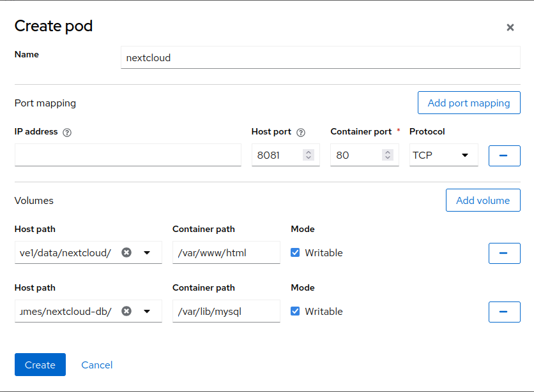Close the Create pod dialog
This screenshot has width=534, height=392.
click(x=510, y=27)
